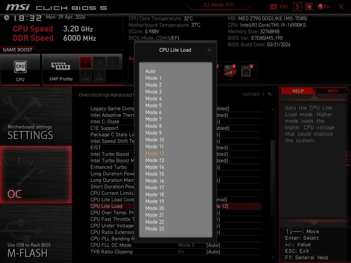Select XMP profile 2
Image resolution: width=351 pixels, height=263 pixels.
[x=99, y=63]
